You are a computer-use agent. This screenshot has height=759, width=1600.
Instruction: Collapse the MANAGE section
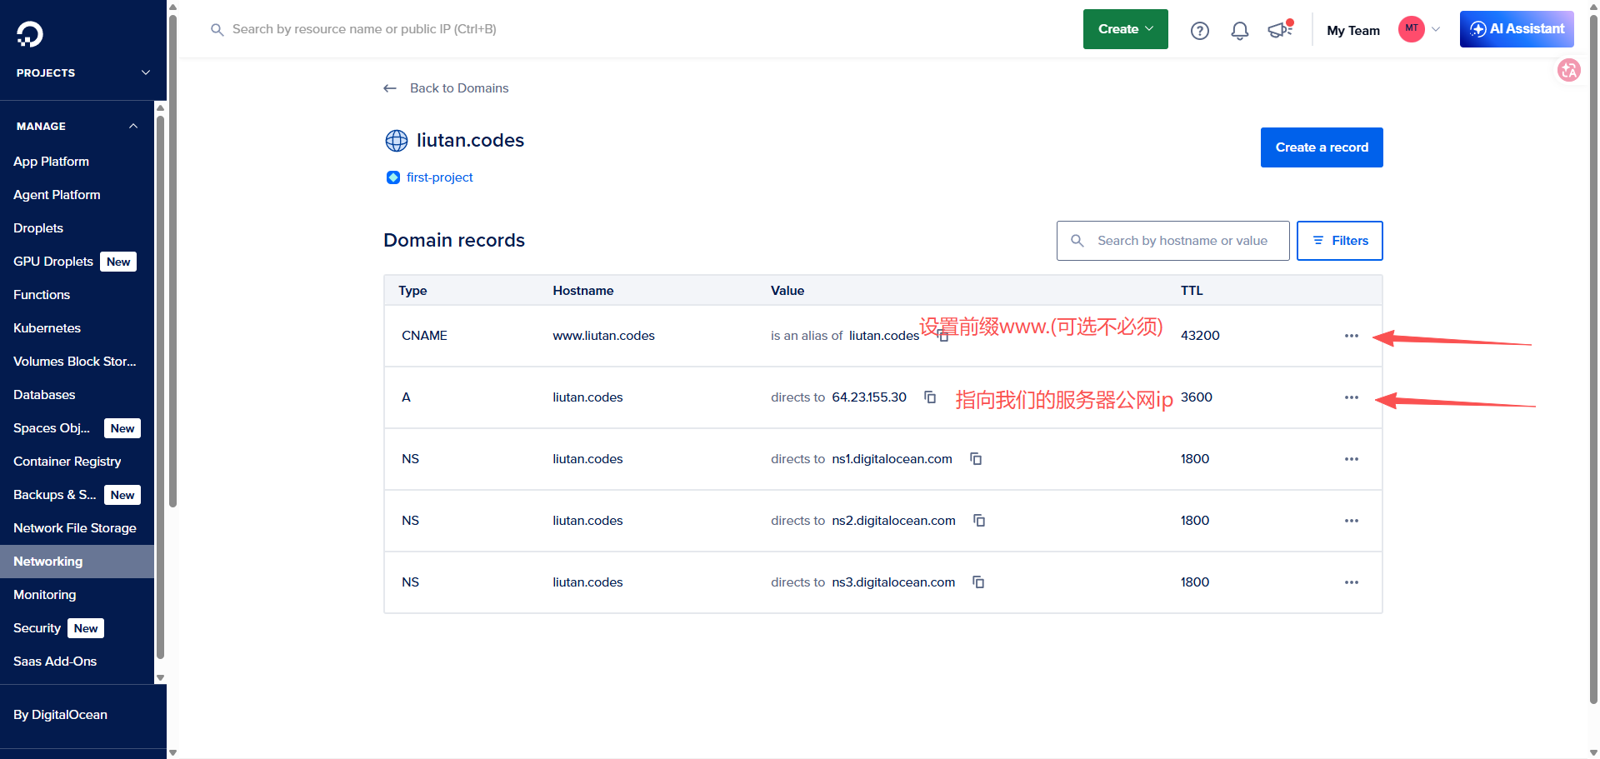click(x=77, y=127)
